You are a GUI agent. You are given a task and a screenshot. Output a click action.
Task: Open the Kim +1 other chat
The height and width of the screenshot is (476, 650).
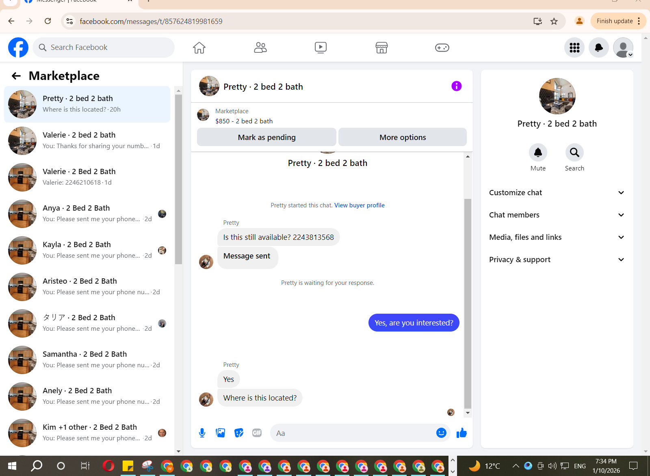87,433
